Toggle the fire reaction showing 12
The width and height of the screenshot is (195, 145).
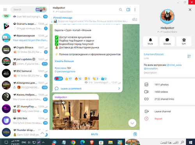(78, 79)
